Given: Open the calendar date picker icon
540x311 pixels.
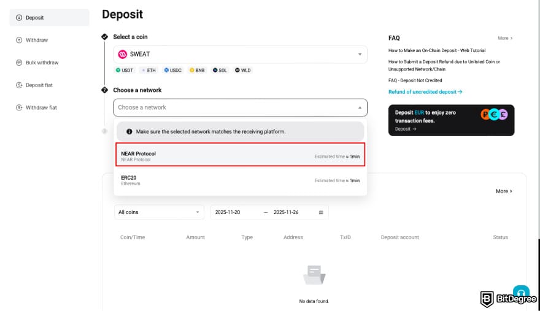Looking at the screenshot, I should coord(321,212).
